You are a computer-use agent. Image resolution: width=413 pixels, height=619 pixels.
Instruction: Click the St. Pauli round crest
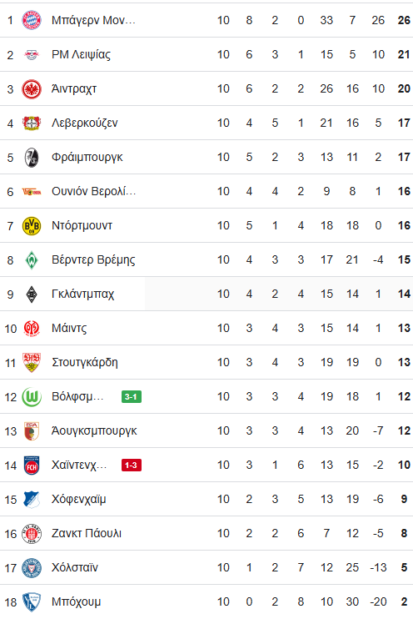(x=32, y=534)
